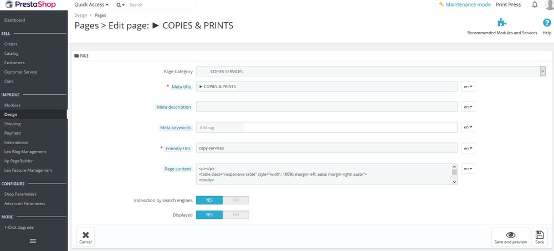Open Recommended Modules and Services
Screen dimensions: 554x251
tap(502, 27)
